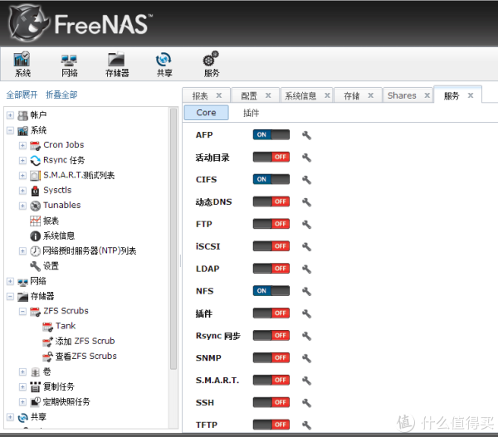Collapse the ZFS Scrubs tree node
498x437 pixels.
[23, 312]
